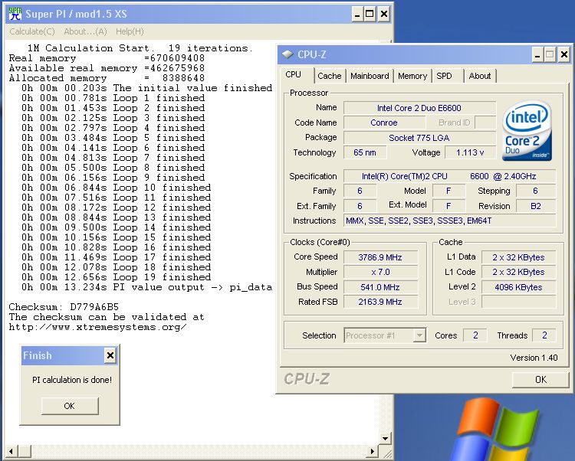Click the 'Loop 1 finished' line

click(113, 98)
